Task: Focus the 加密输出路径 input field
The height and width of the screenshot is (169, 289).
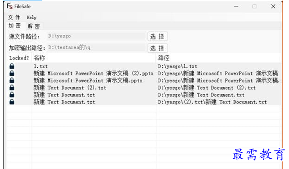Action: coord(96,47)
